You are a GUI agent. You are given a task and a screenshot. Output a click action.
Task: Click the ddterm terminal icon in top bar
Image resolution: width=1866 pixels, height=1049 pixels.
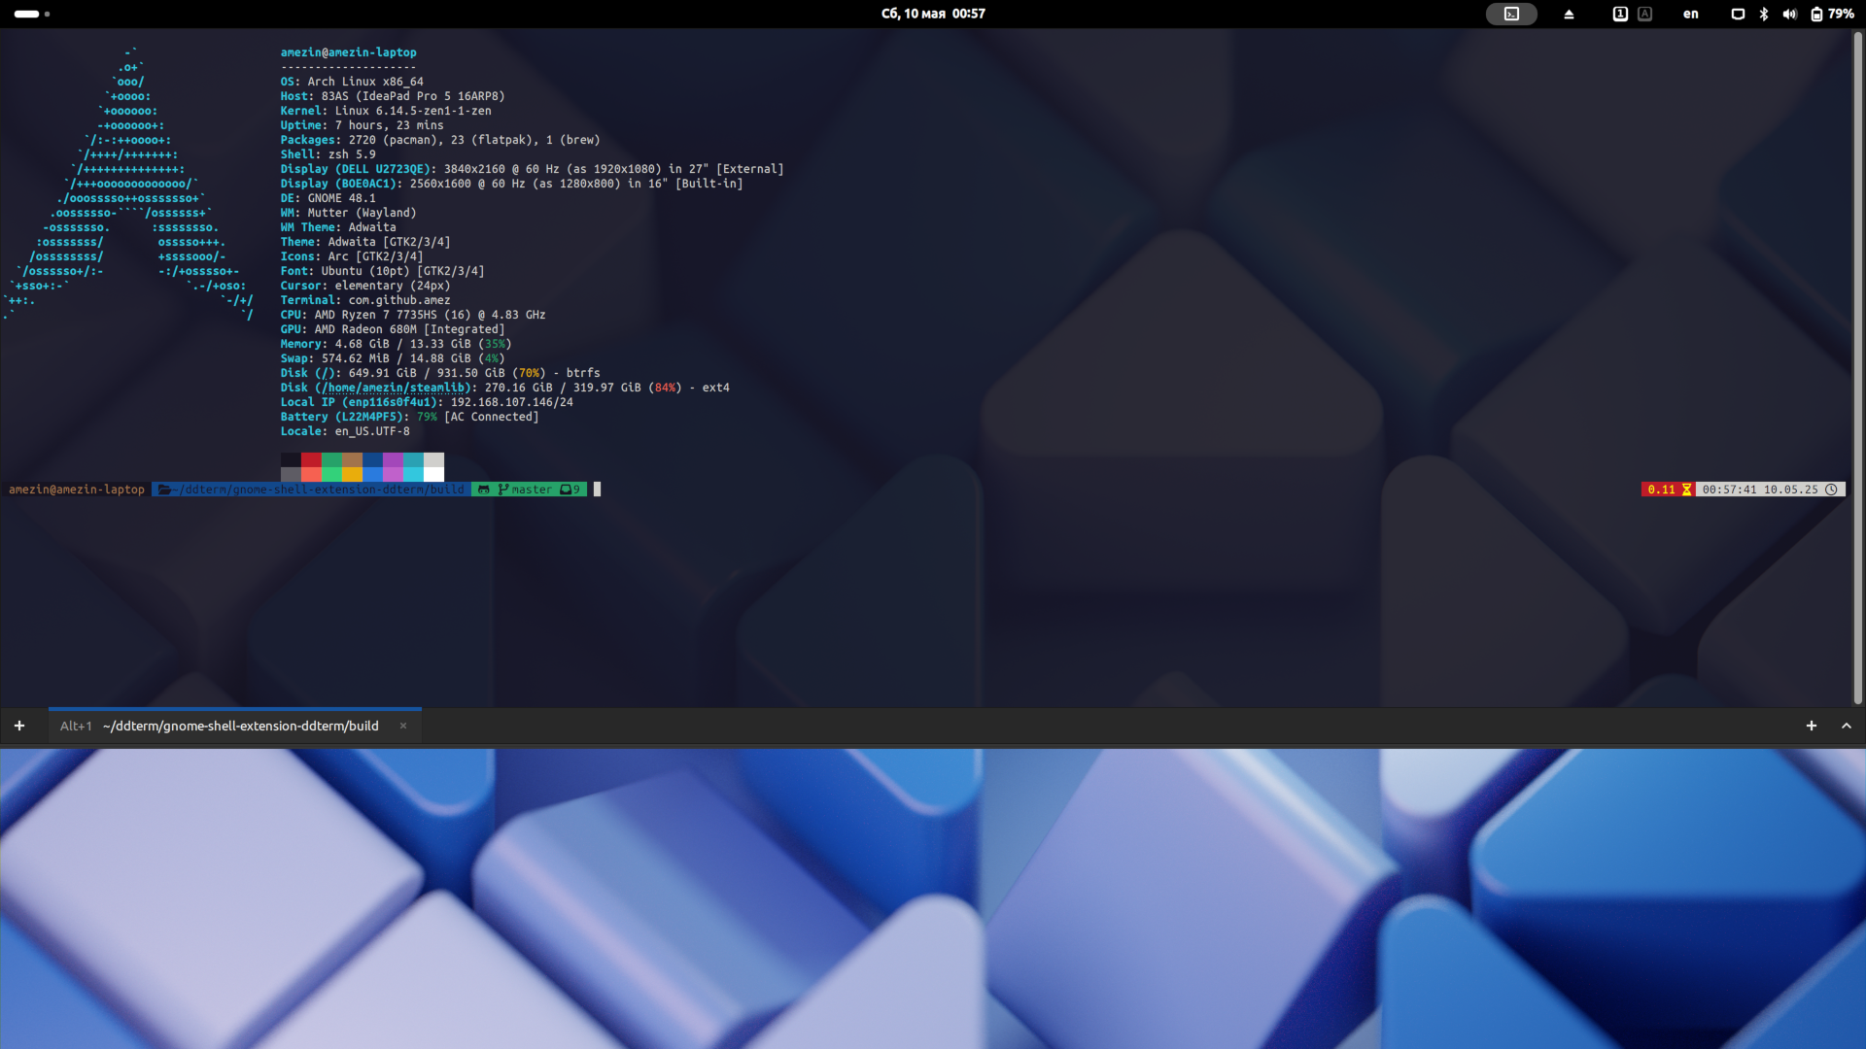click(x=1511, y=14)
